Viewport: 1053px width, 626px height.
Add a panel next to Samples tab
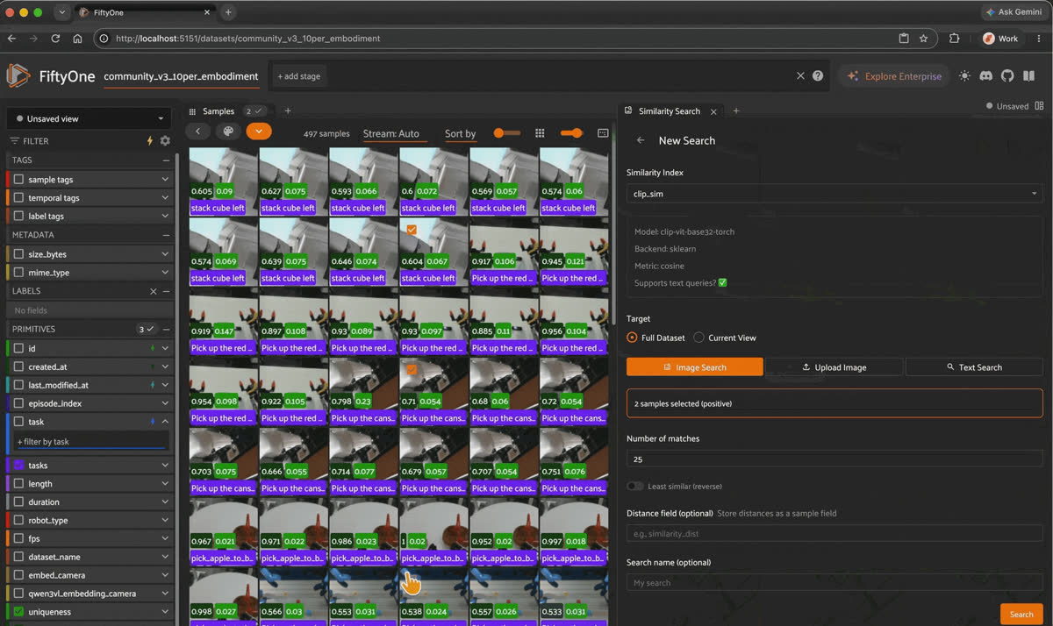(x=287, y=111)
